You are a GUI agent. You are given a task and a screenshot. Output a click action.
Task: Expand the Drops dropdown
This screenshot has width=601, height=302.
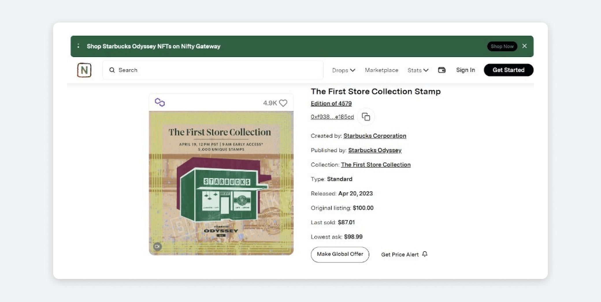344,70
